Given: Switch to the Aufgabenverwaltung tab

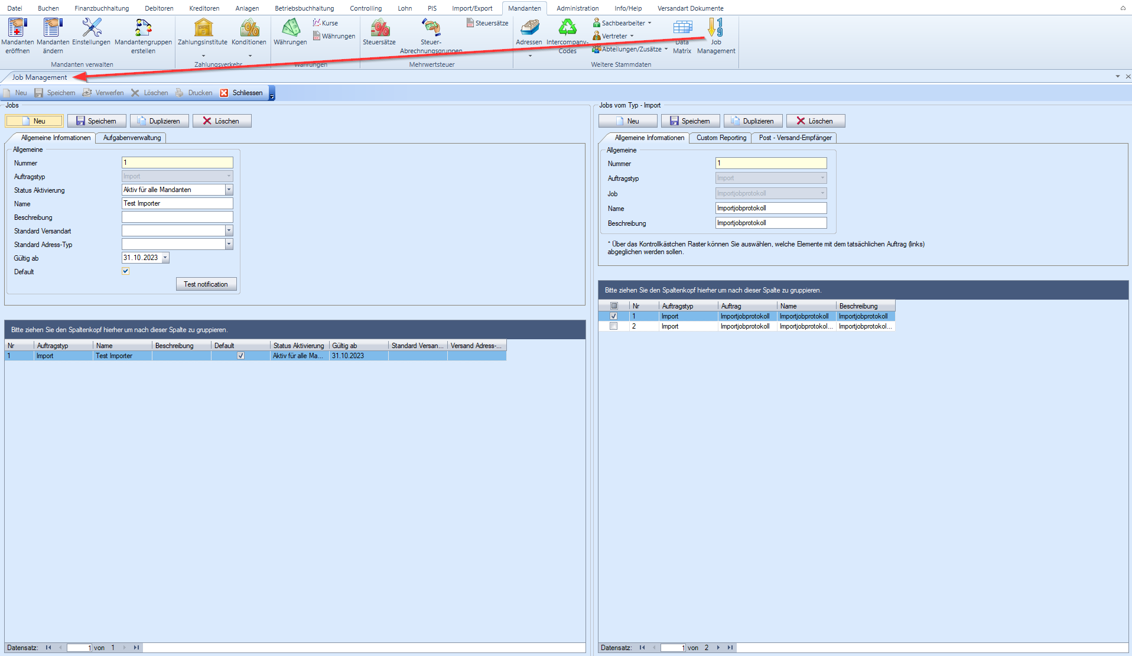Looking at the screenshot, I should [x=132, y=138].
